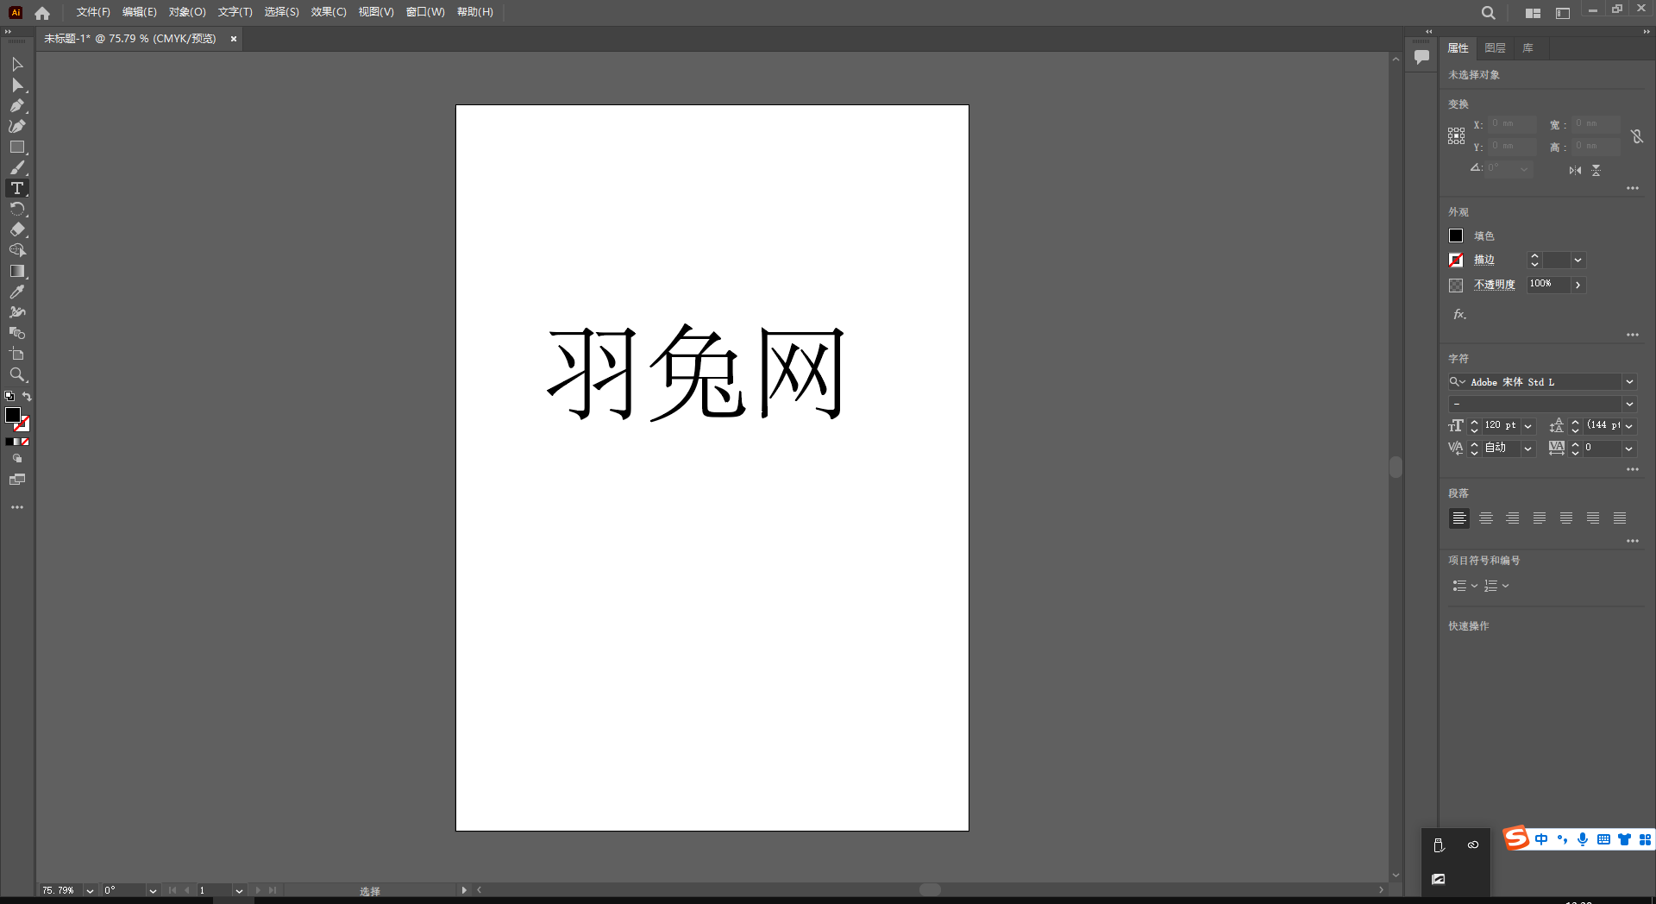This screenshot has height=904, width=1656.
Task: Select the Rectangle tool
Action: pyautogui.click(x=17, y=147)
